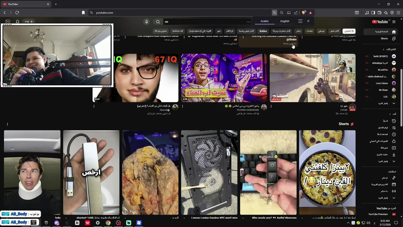Open the Brave main menu
Viewport: 403px width, 227px height.
tap(398, 13)
